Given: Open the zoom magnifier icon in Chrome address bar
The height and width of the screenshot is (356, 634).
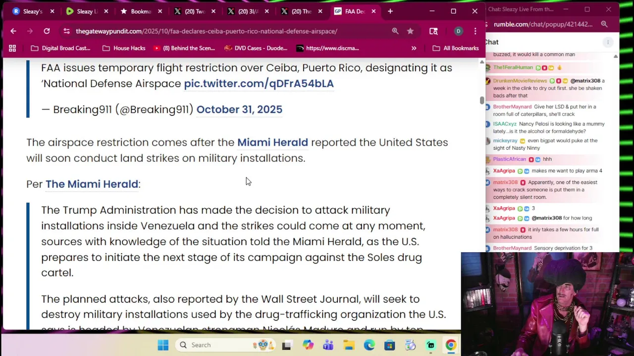Looking at the screenshot, I should (395, 31).
